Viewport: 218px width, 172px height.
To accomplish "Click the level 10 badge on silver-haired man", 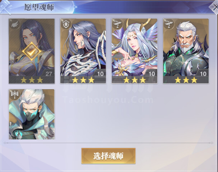I will 100,74.
